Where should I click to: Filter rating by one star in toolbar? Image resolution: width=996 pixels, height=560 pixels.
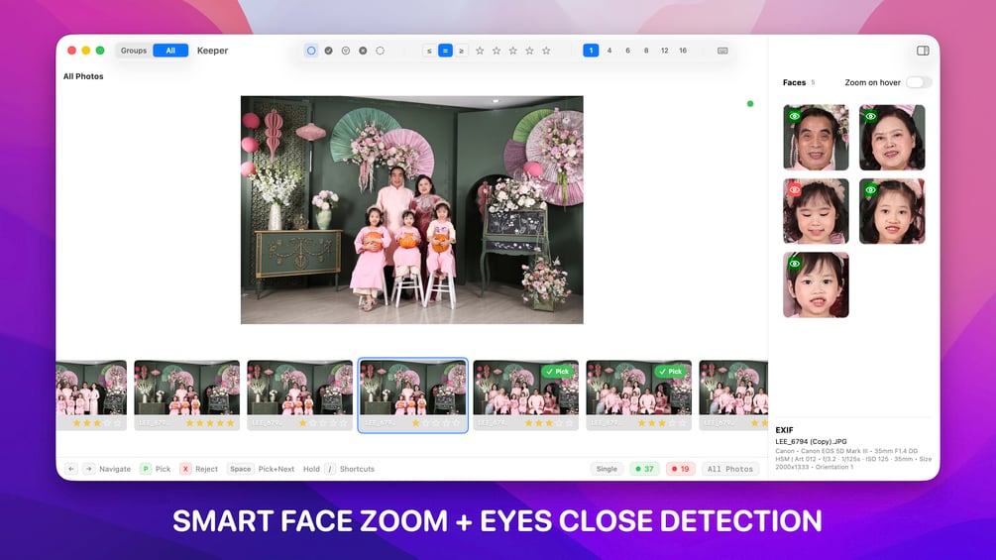[x=480, y=51]
